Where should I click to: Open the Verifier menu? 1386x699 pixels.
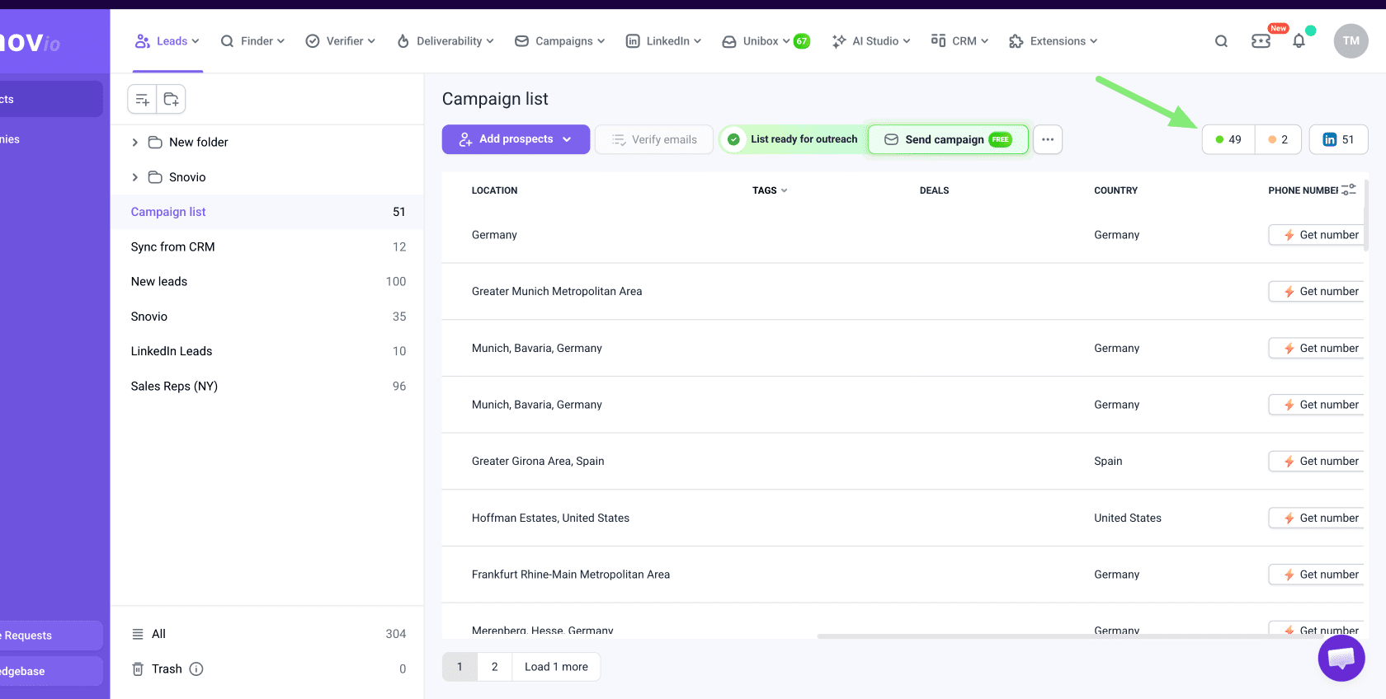click(340, 41)
